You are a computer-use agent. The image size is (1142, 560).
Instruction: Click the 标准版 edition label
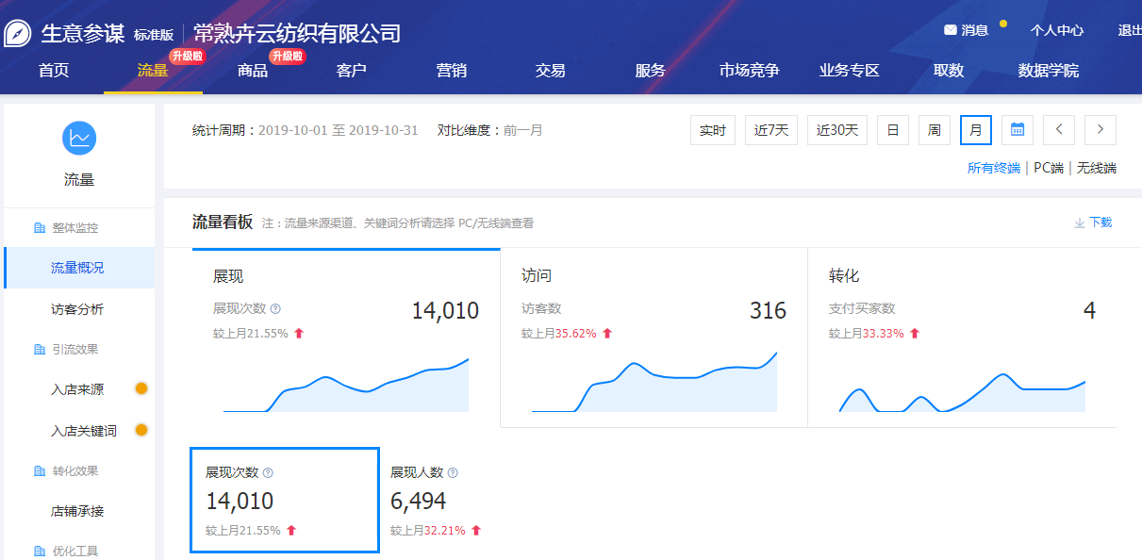[x=154, y=35]
